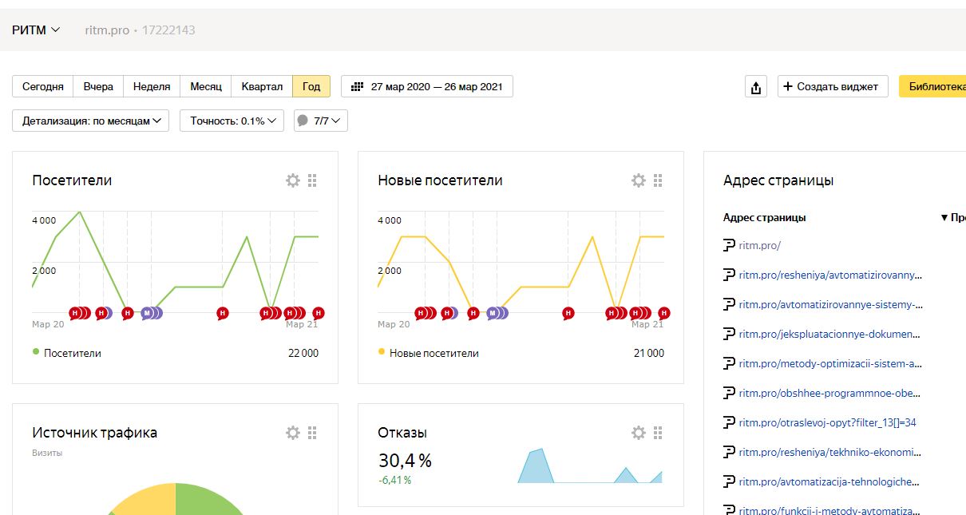The height and width of the screenshot is (515, 966).
Task: Click the -6,41 % change value
Action: pyautogui.click(x=394, y=480)
